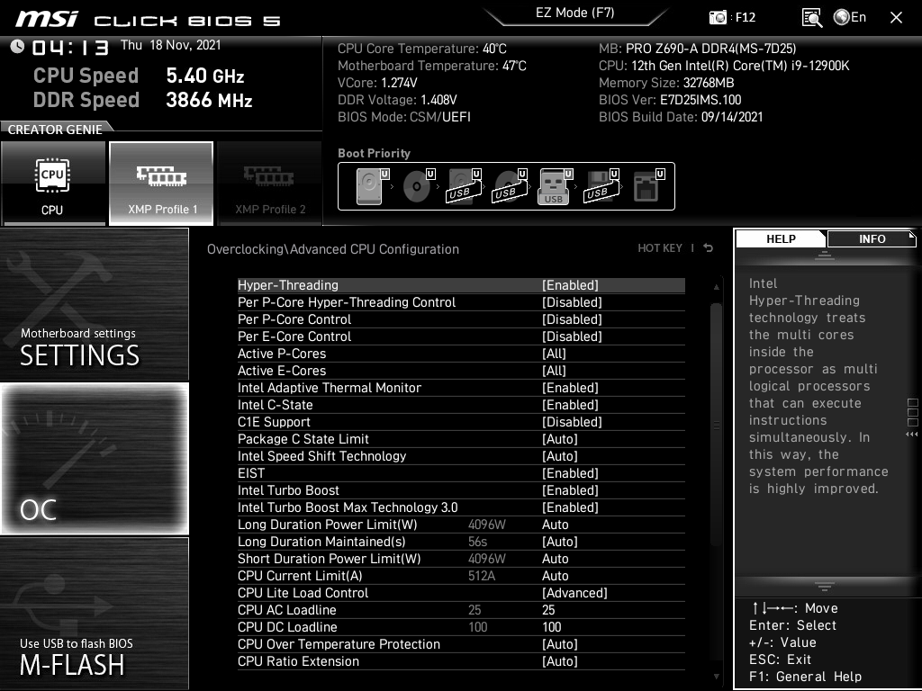Select the CPU Lite Load Control label
Image resolution: width=922 pixels, height=691 pixels.
[x=303, y=593]
